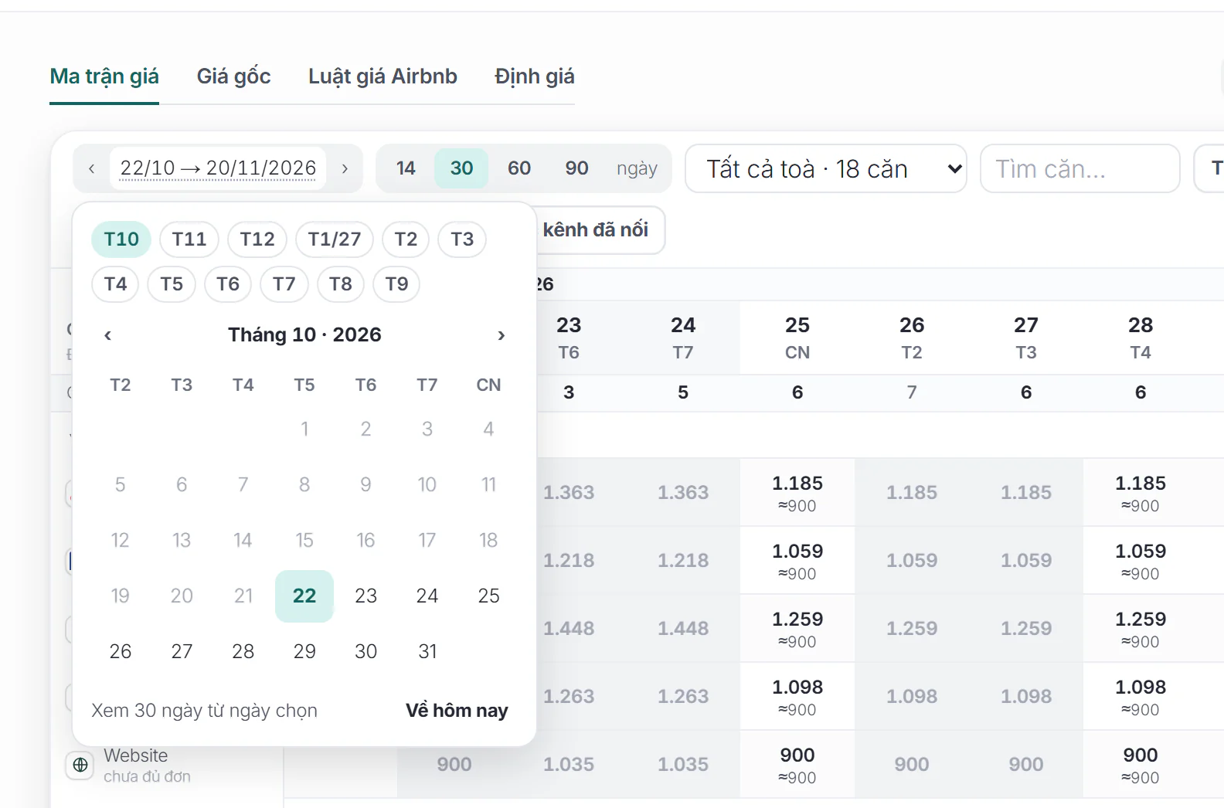The image size is (1224, 808).
Task: Pick October 25 in the calendar
Action: (x=488, y=596)
